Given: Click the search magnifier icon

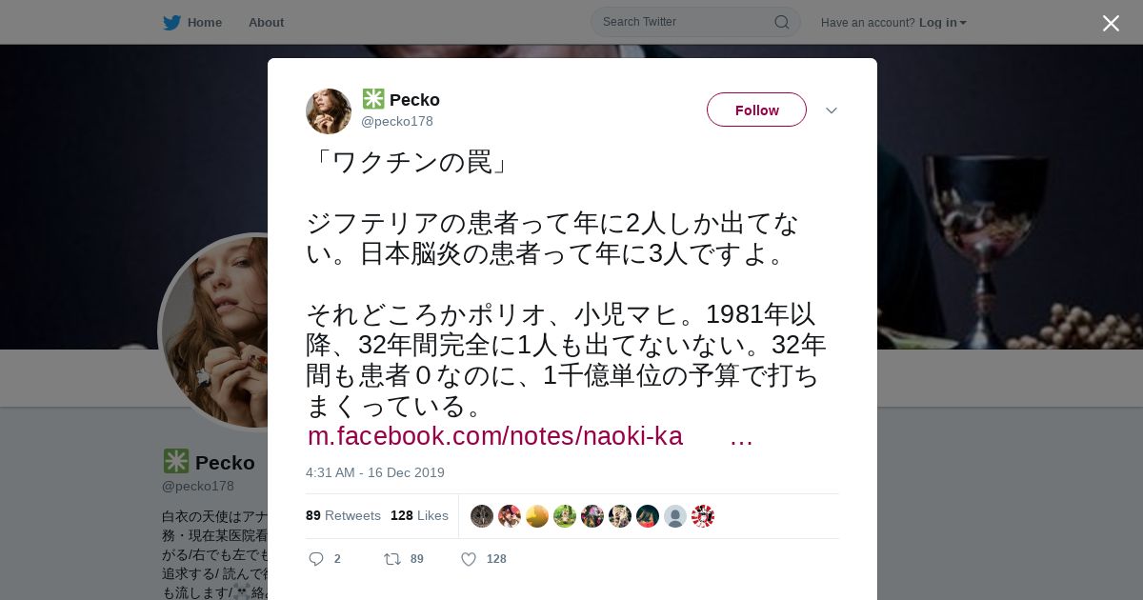Looking at the screenshot, I should [x=781, y=22].
